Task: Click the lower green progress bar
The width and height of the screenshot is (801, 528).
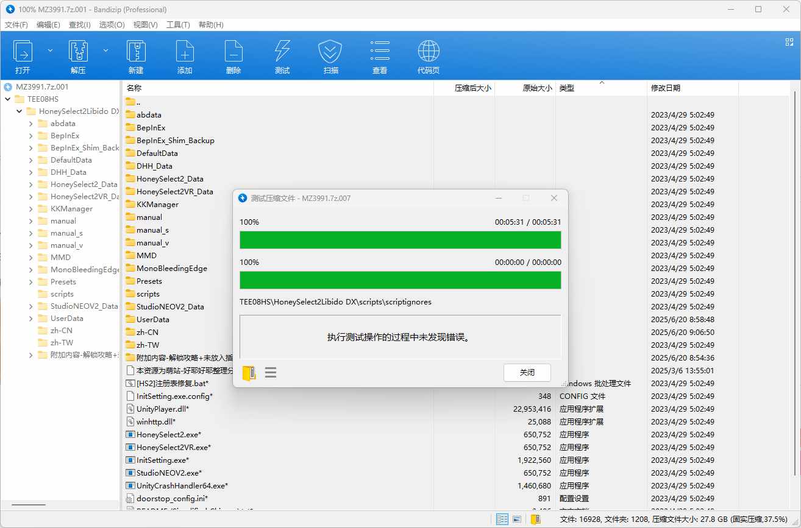Action: pos(400,280)
